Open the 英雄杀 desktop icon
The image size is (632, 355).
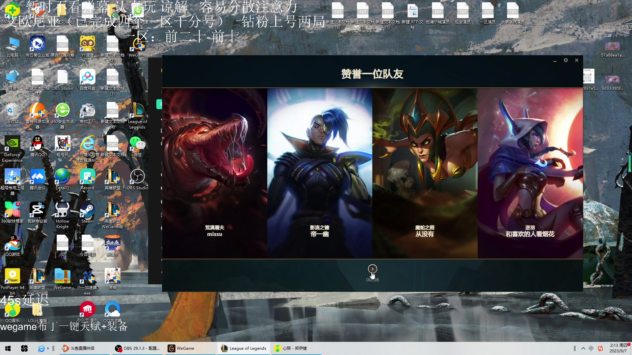[x=113, y=246]
